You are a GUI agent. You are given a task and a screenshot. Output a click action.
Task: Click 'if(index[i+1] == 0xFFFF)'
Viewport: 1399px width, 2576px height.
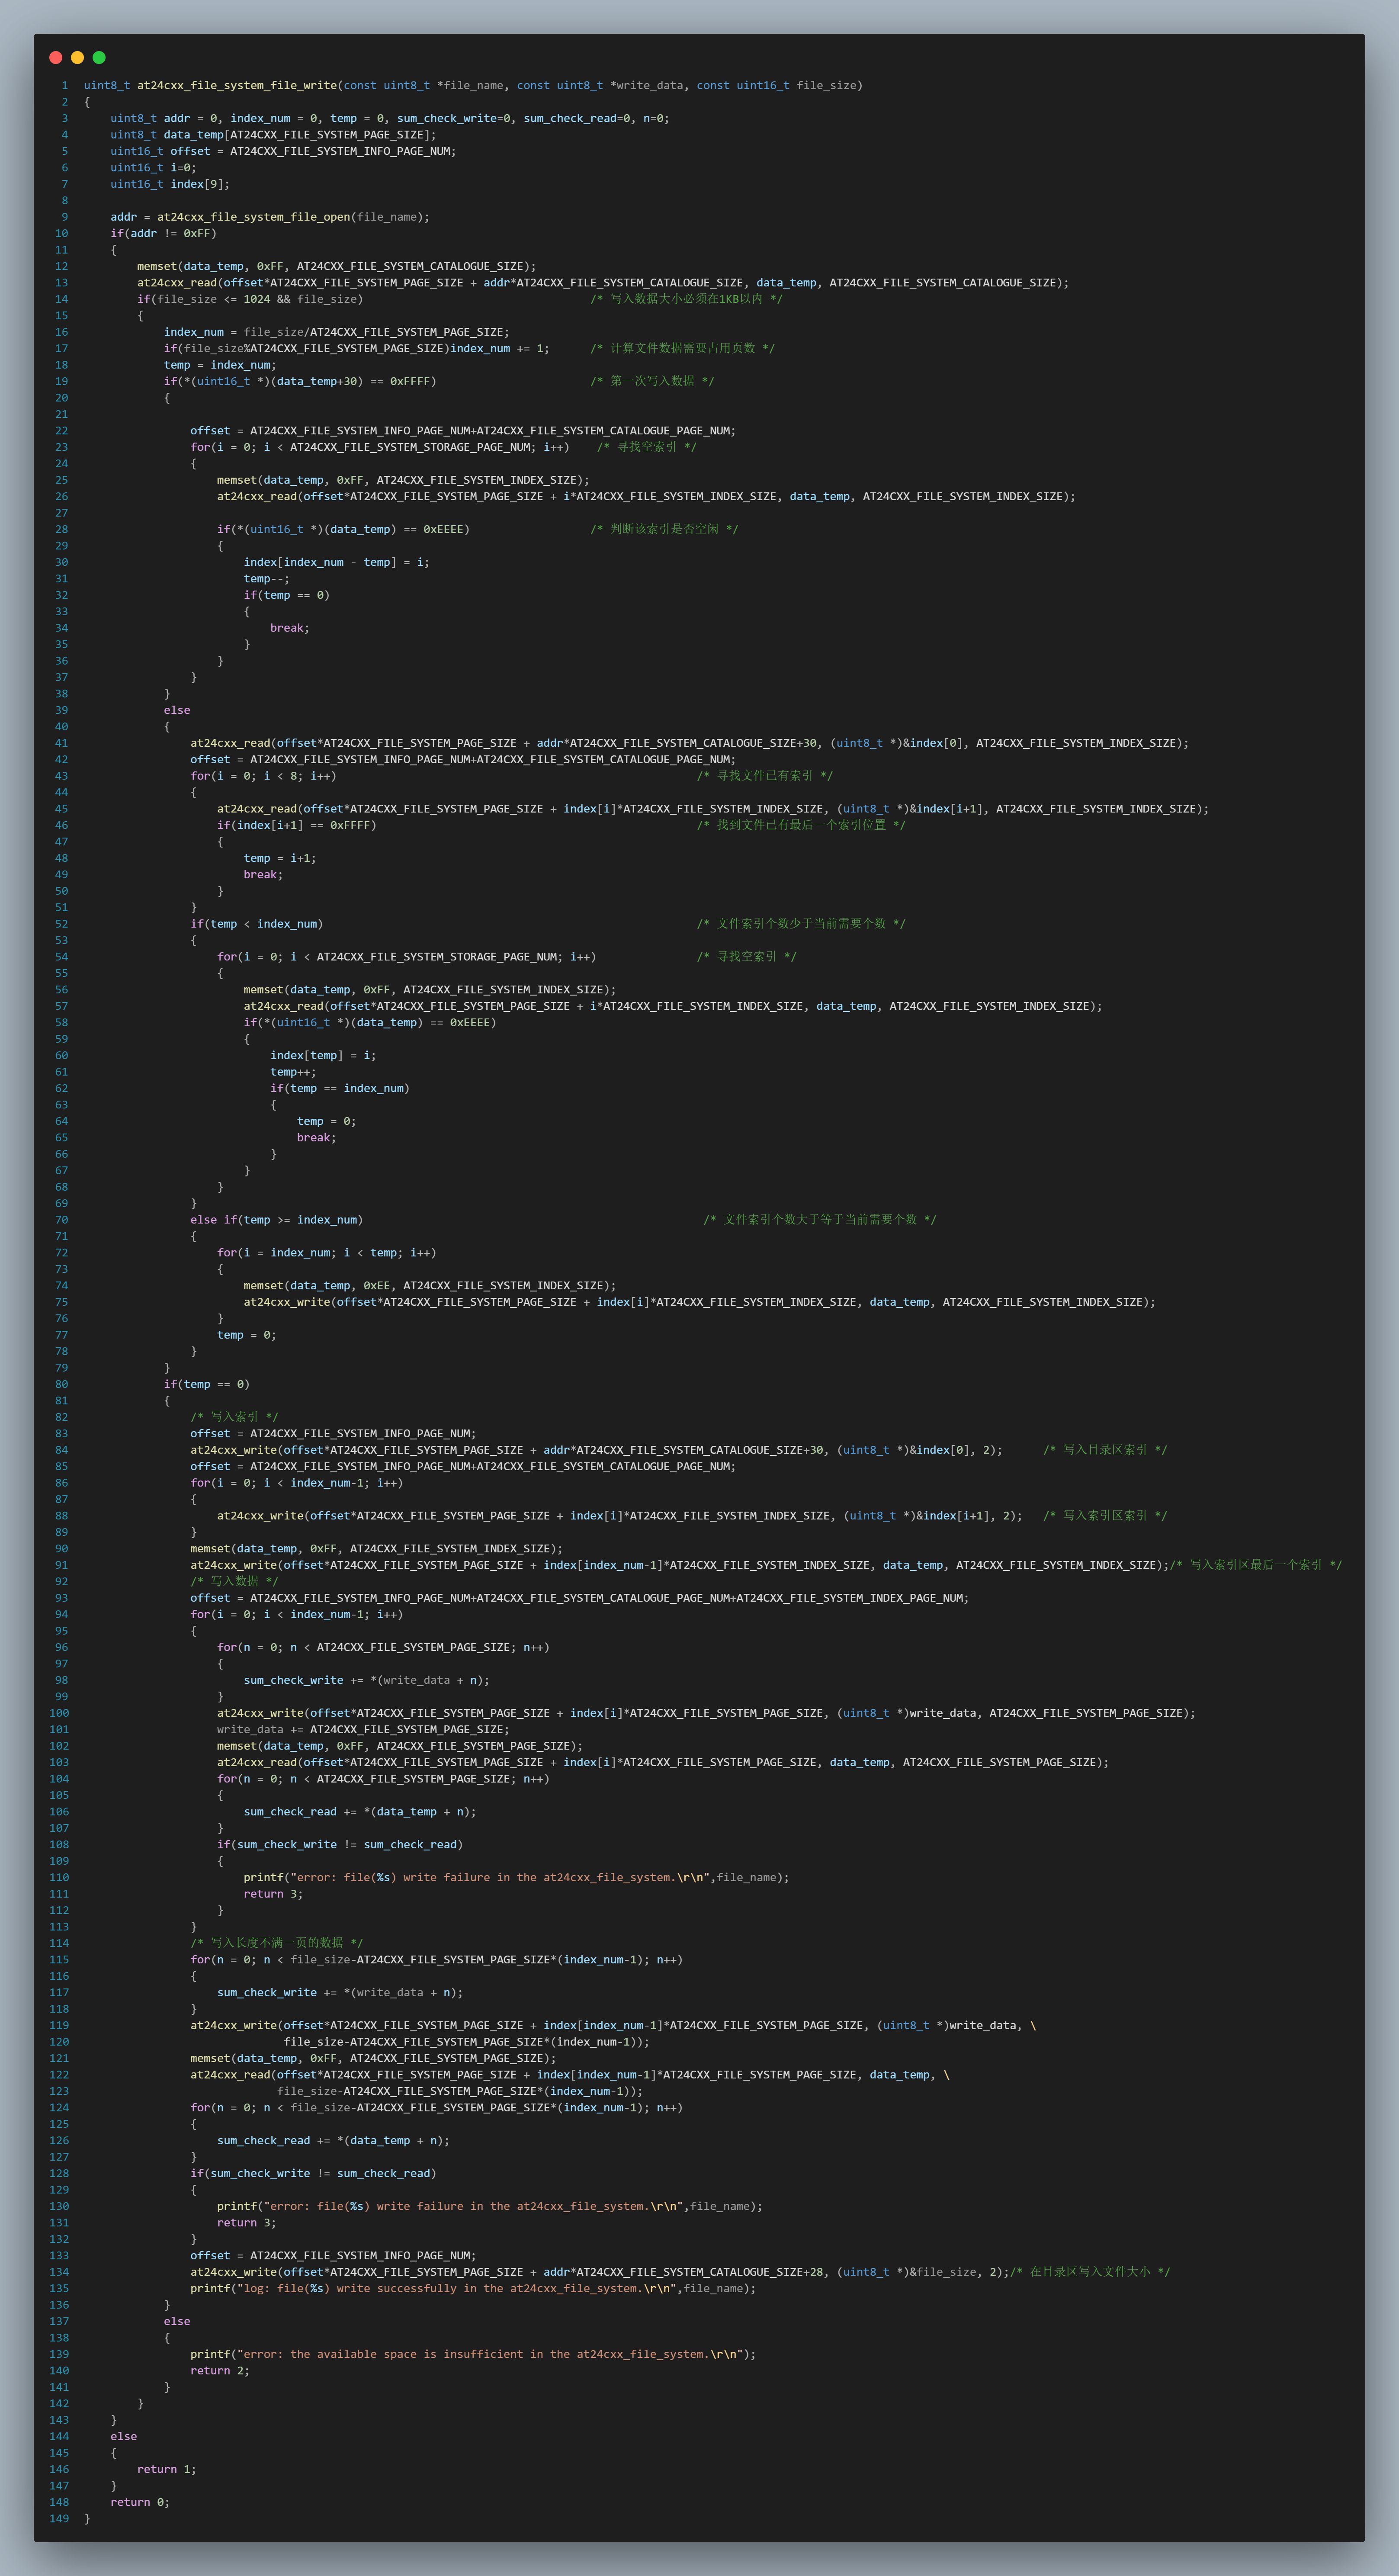pos(297,825)
